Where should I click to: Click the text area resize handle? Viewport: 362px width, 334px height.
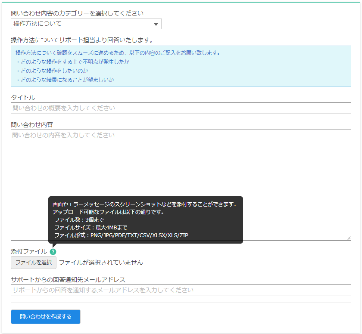tap(348, 238)
